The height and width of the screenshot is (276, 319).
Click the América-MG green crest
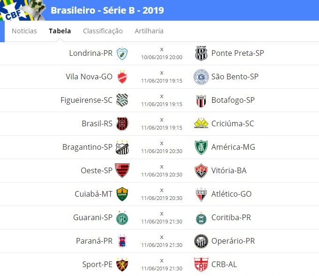(x=201, y=147)
